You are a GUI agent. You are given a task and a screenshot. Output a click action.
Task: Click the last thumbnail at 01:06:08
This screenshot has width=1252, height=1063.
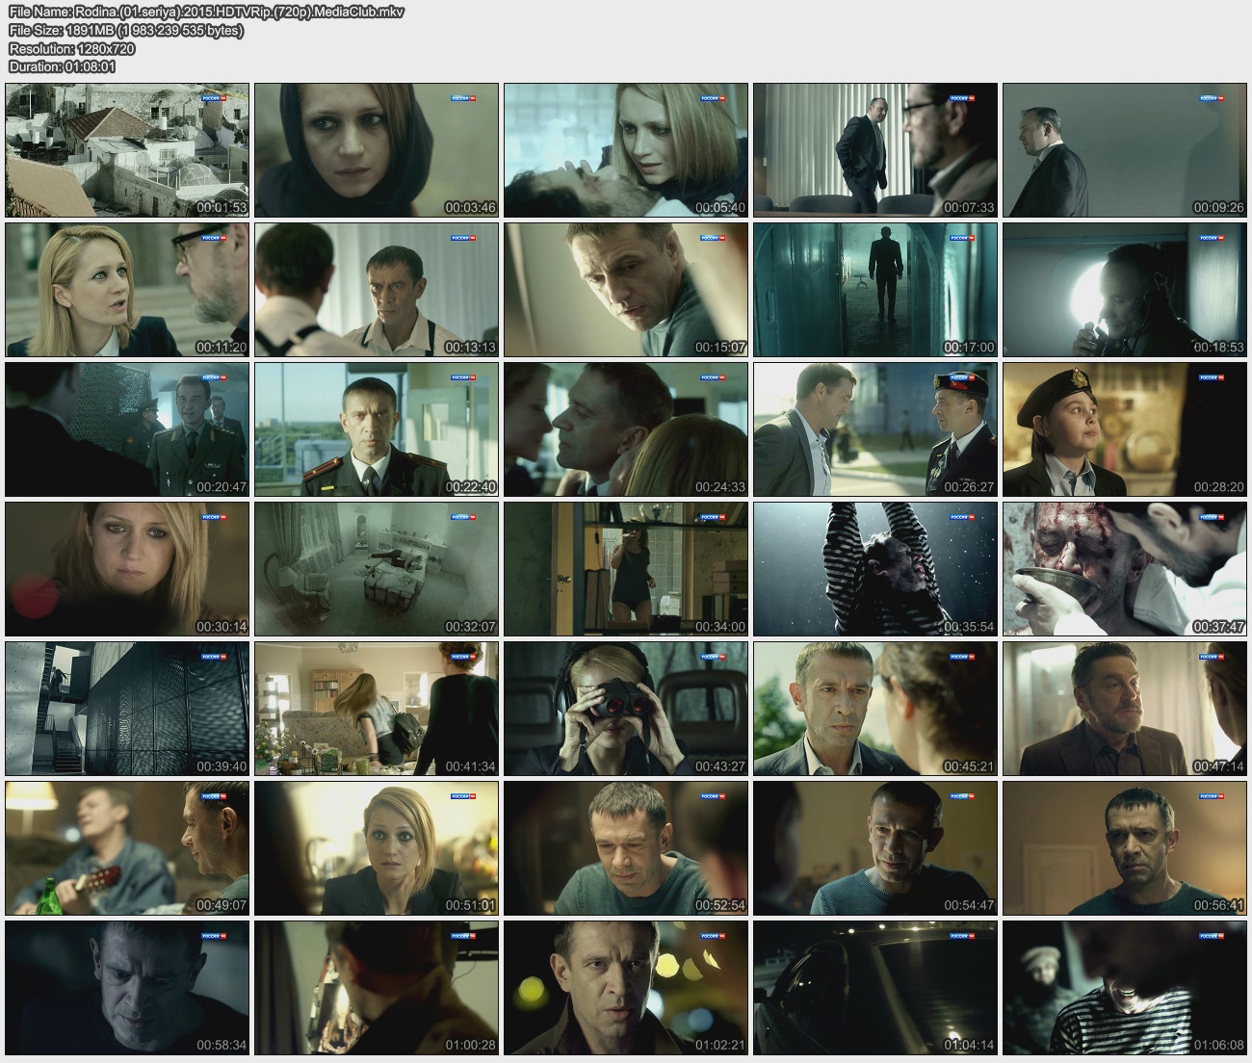click(1124, 988)
